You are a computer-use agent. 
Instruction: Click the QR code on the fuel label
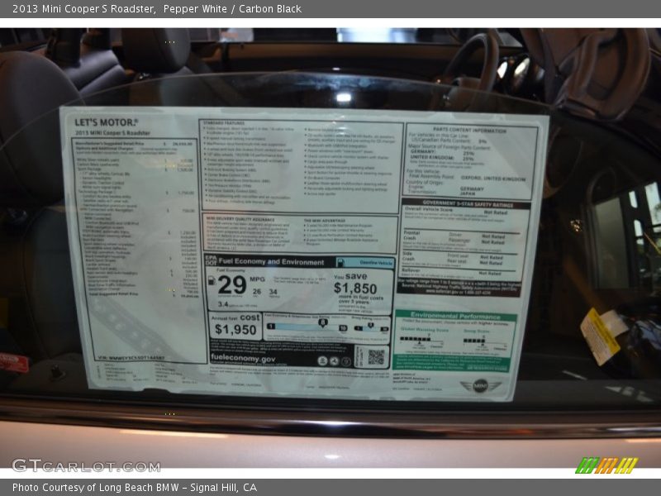pos(376,356)
